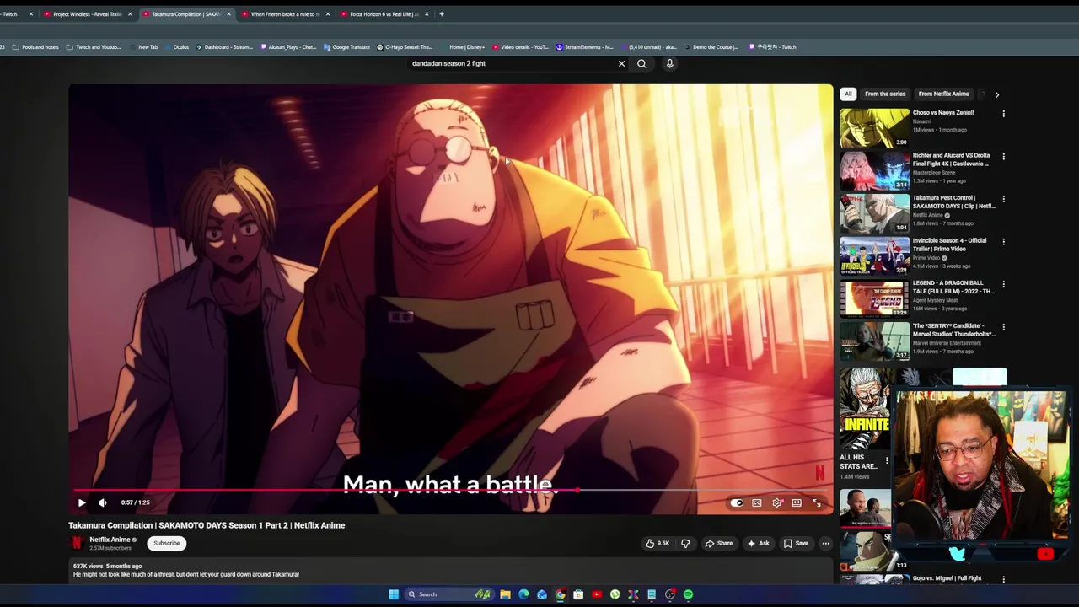1079x607 pixels.
Task: Turn on subtitles with CC button
Action: coord(757,502)
